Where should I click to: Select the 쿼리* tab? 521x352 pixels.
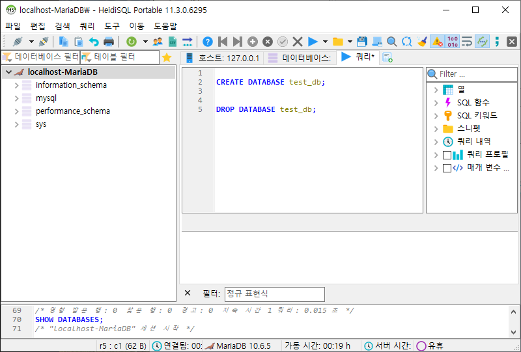click(358, 57)
